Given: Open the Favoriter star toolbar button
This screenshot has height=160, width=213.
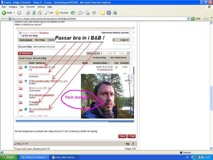Looking at the screenshot, I should tap(62, 13).
